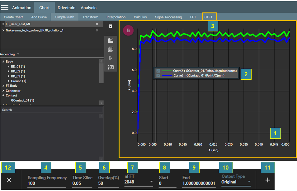Open Interpolation functions
This screenshot has height=191, width=297.
coord(116,17)
